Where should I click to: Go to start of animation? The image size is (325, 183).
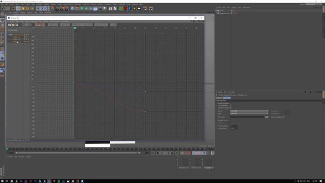[x=153, y=153]
